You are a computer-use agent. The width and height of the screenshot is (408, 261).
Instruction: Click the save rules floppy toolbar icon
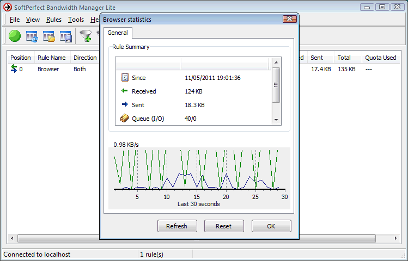(66, 36)
